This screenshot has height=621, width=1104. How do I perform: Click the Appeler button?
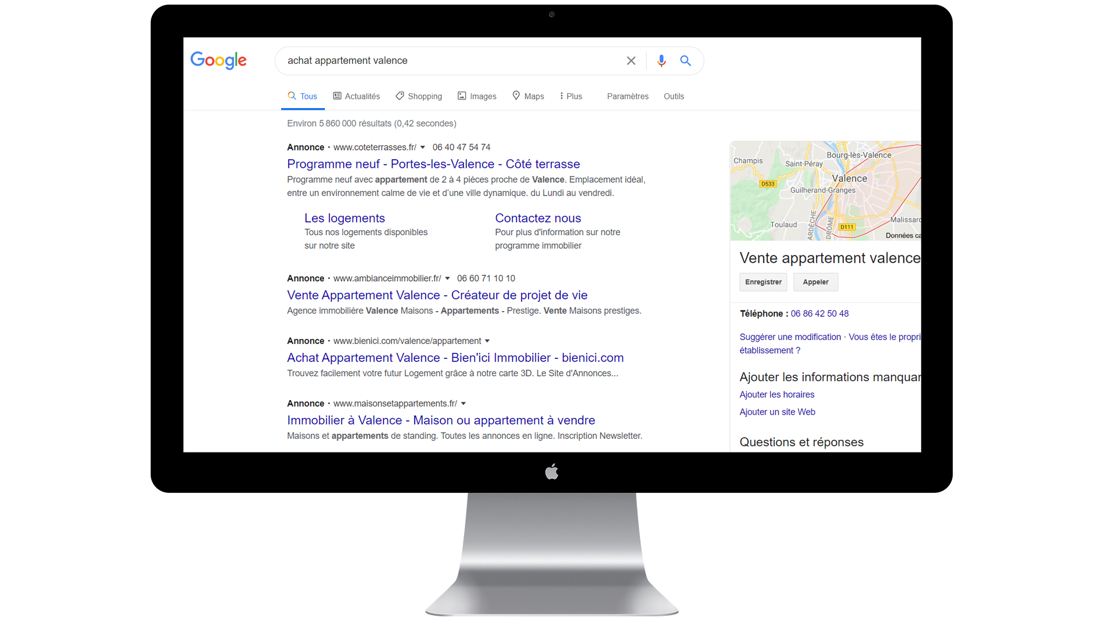815,282
